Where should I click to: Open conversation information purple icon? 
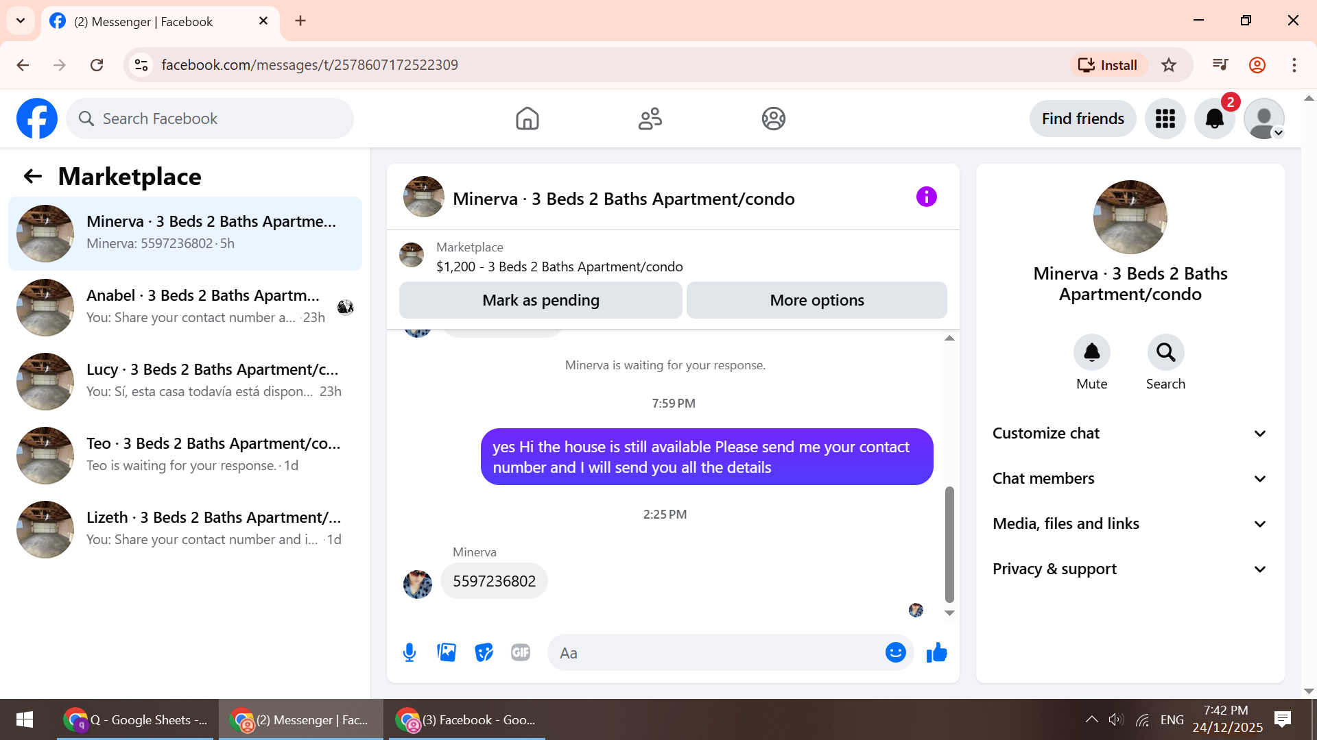click(x=926, y=197)
